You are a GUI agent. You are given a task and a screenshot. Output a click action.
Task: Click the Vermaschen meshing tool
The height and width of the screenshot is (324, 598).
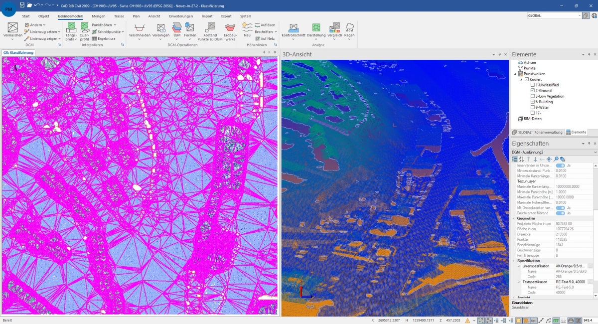[12, 30]
